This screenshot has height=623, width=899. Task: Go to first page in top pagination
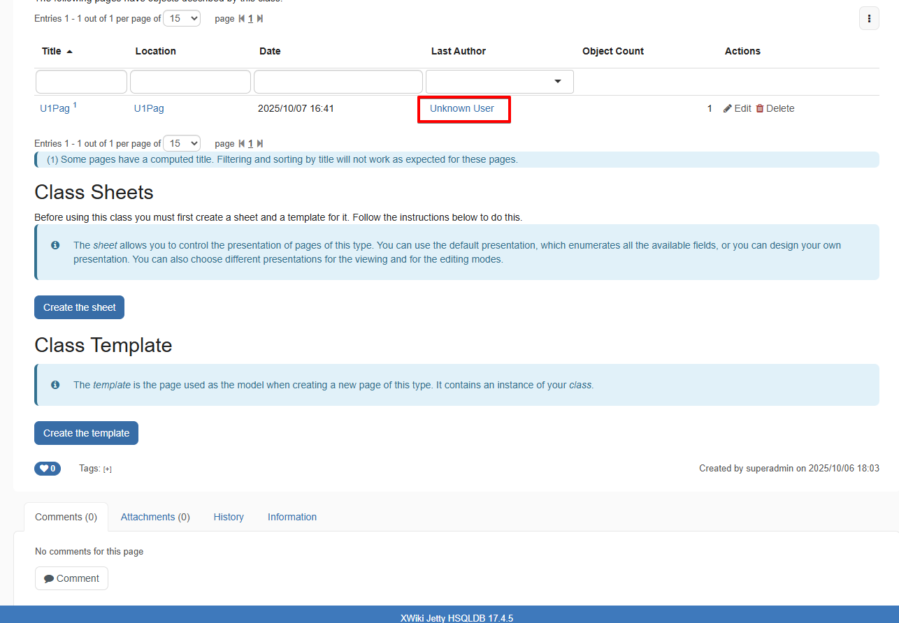[x=241, y=19]
